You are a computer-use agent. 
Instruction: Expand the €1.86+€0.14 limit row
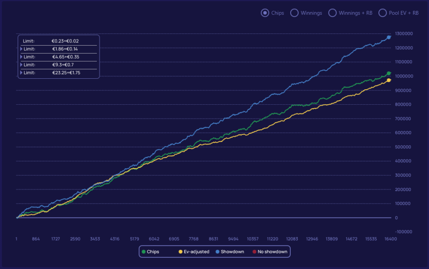[x=21, y=49]
